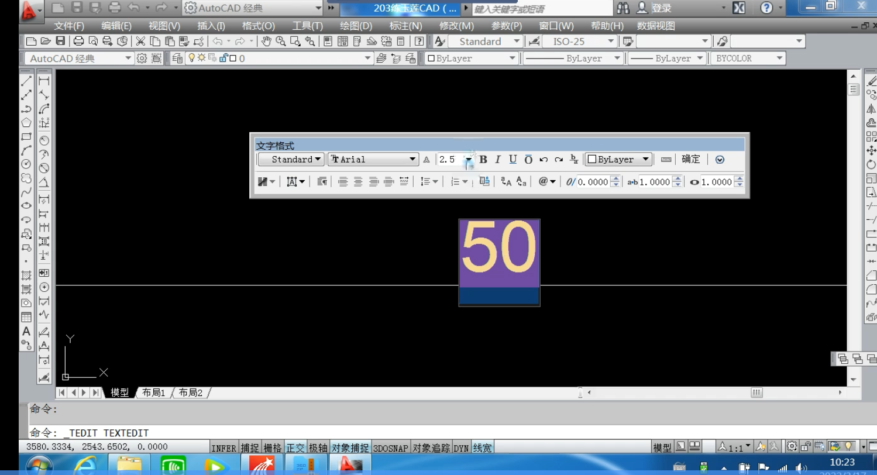Click the text height 2.5 input field
The height and width of the screenshot is (475, 877).
pyautogui.click(x=449, y=159)
